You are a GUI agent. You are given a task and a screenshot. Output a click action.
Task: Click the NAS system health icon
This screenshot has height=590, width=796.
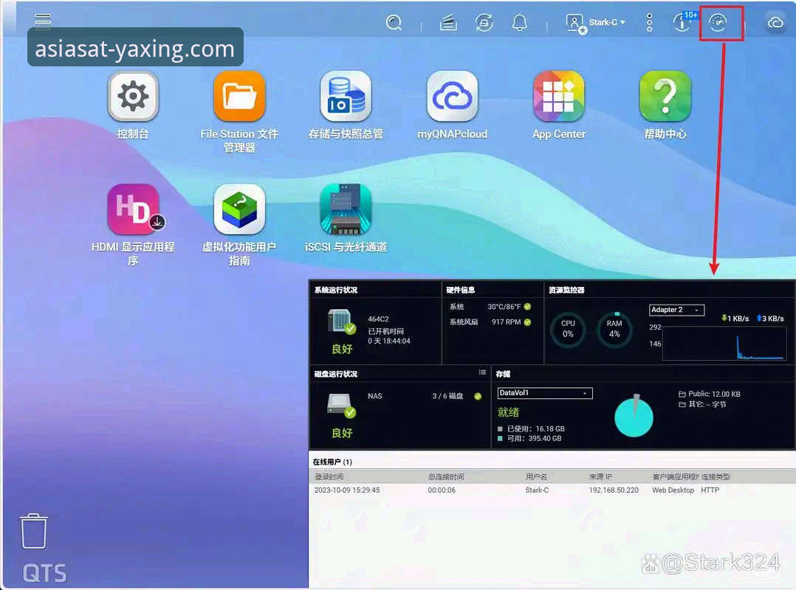pos(342,322)
